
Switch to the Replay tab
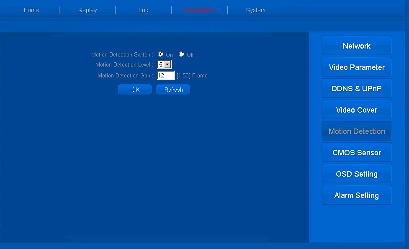87,10
